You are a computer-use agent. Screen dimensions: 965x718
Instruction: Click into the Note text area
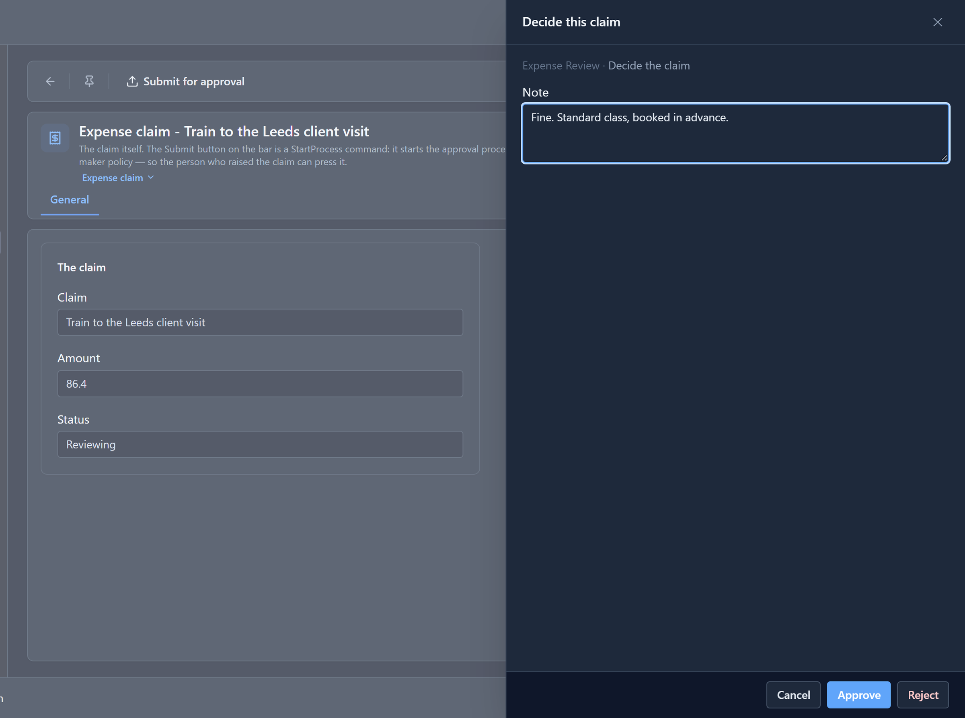[x=735, y=133]
